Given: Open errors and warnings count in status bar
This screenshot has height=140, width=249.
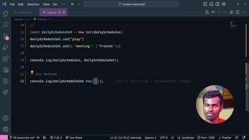Looking at the screenshot, I should 56,138.
